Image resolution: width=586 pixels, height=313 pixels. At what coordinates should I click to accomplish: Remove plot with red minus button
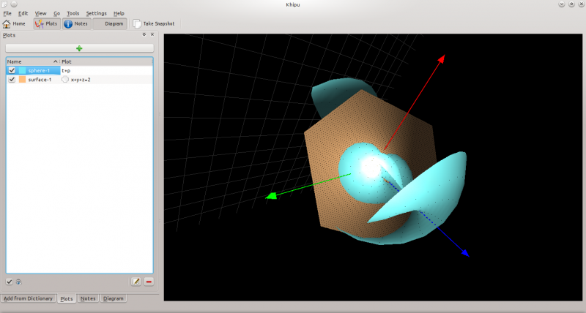point(149,282)
